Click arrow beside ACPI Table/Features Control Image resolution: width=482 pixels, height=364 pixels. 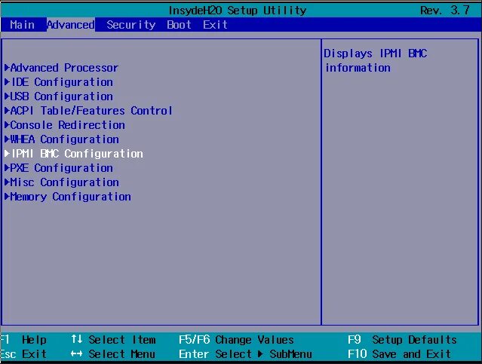tap(7, 111)
